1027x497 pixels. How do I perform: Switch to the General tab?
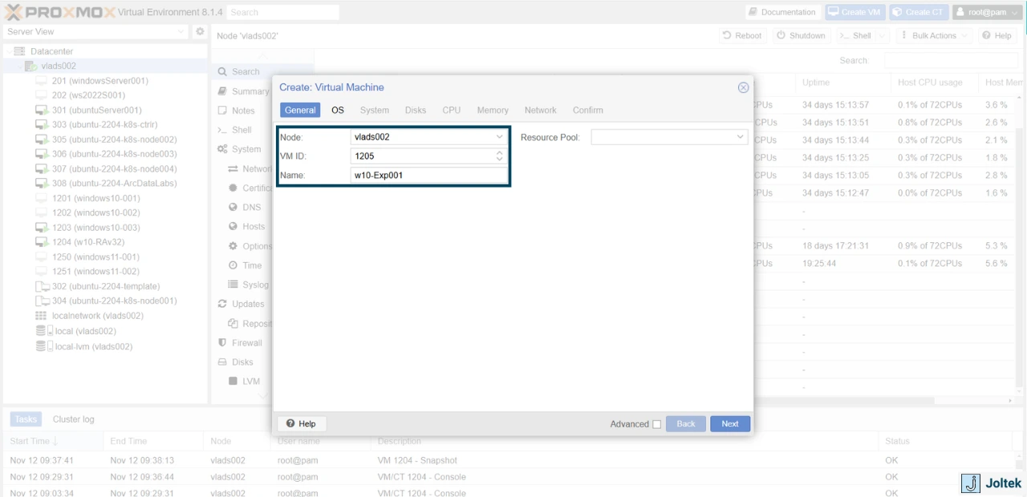[x=300, y=110]
